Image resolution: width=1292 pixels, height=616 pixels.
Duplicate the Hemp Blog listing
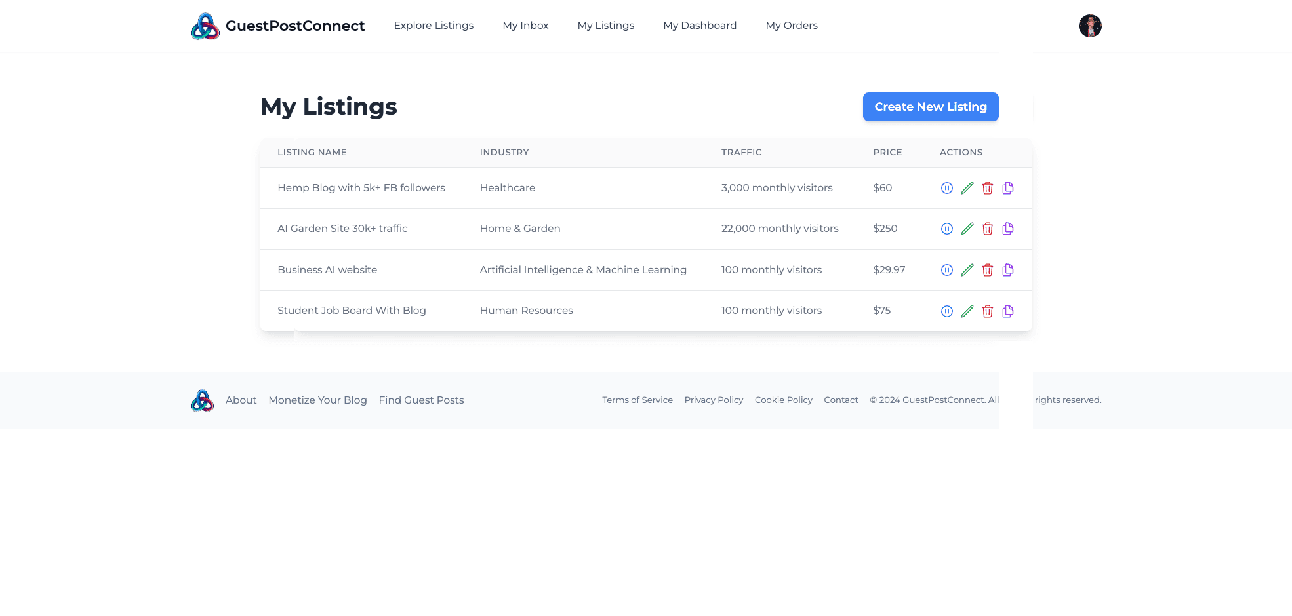tap(1008, 188)
